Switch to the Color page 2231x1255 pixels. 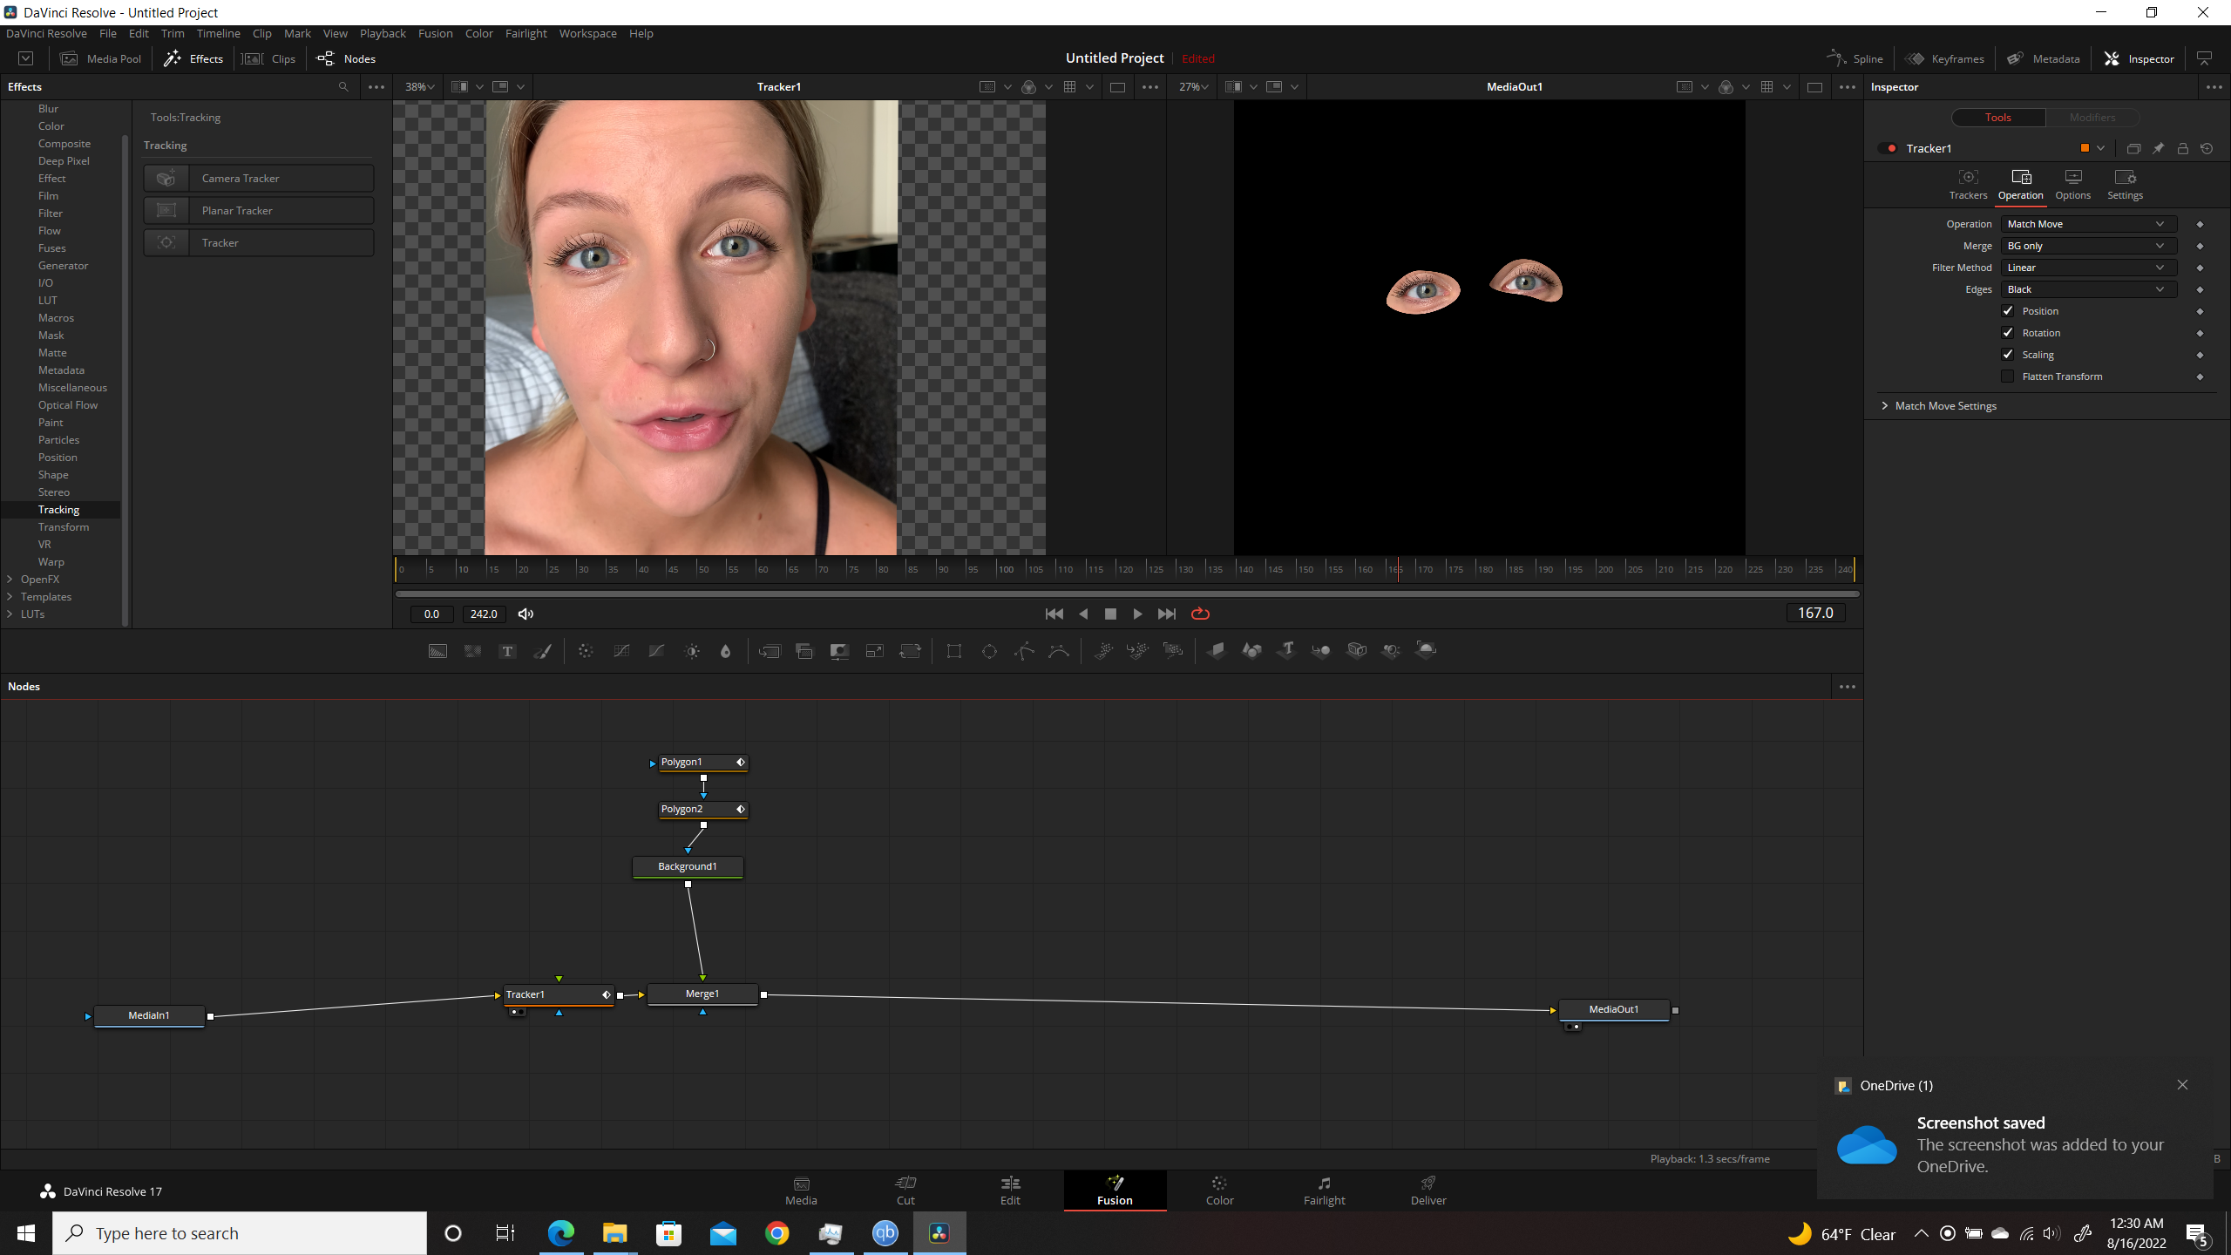tap(1219, 1191)
